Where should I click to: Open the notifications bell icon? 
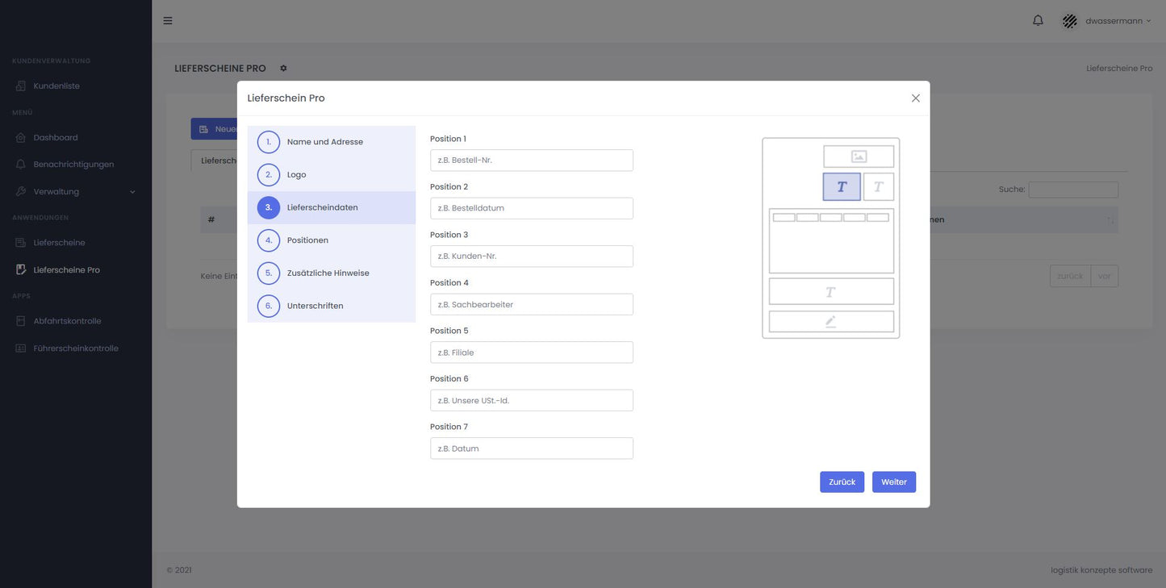[1038, 21]
